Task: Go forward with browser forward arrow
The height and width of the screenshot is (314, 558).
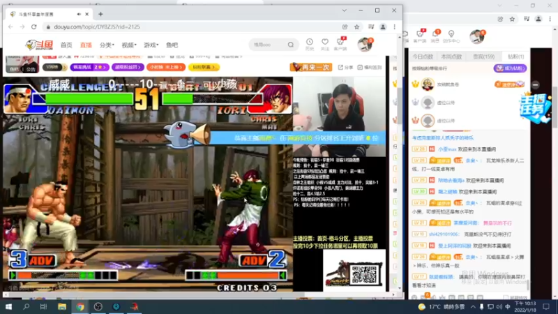Action: [x=22, y=27]
